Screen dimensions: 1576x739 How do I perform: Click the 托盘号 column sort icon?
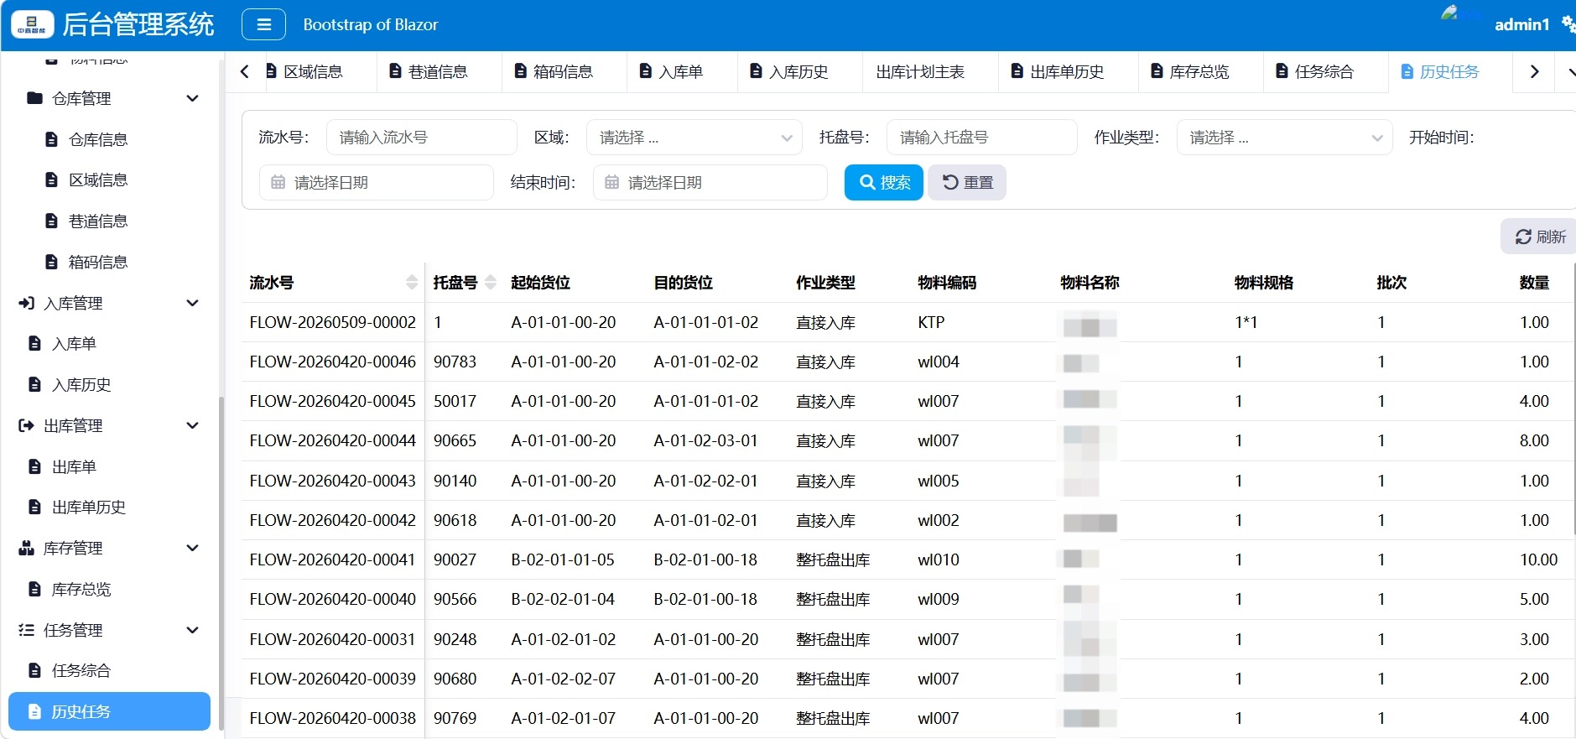tap(491, 282)
